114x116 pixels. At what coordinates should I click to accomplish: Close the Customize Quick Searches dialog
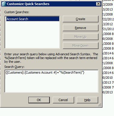point(98,4)
